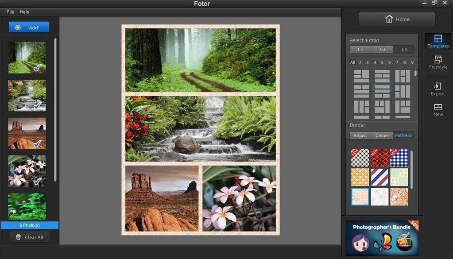Screen dimensions: 453x259
Task: Switch to Freestyle collage mode
Action: tap(438, 62)
